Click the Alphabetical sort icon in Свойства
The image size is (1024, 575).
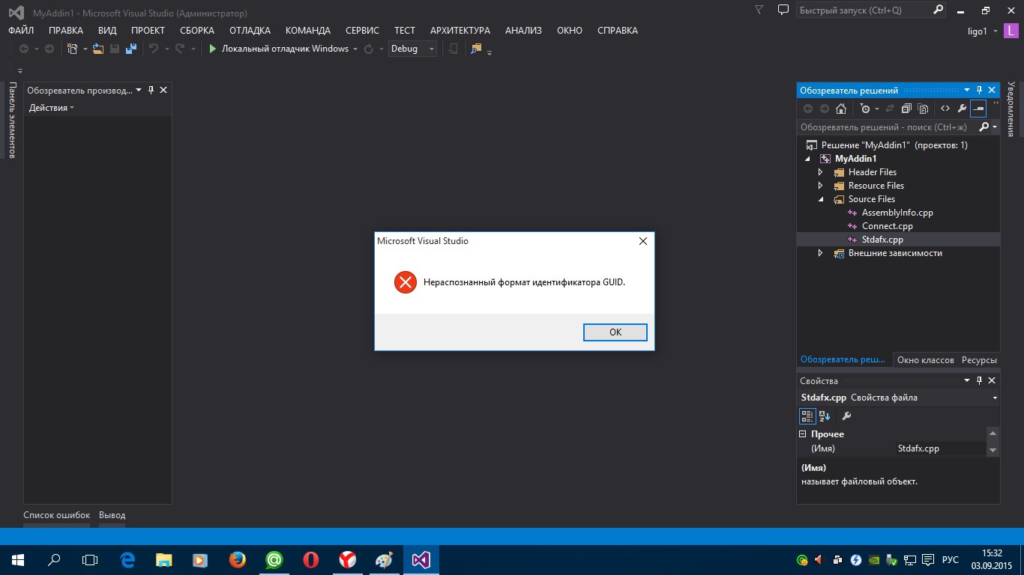pyautogui.click(x=825, y=416)
